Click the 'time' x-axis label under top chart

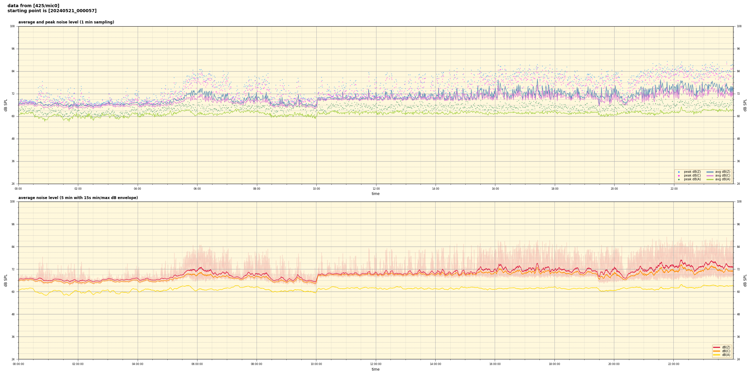(x=375, y=194)
